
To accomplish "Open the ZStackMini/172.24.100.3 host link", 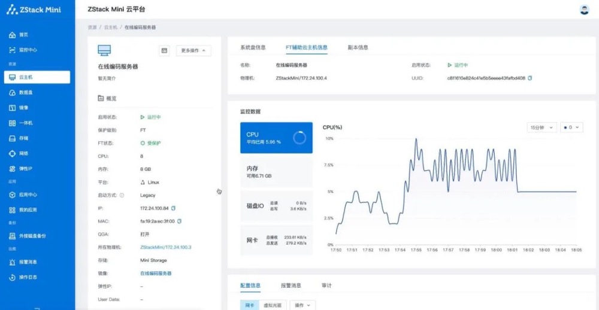I will (x=166, y=247).
